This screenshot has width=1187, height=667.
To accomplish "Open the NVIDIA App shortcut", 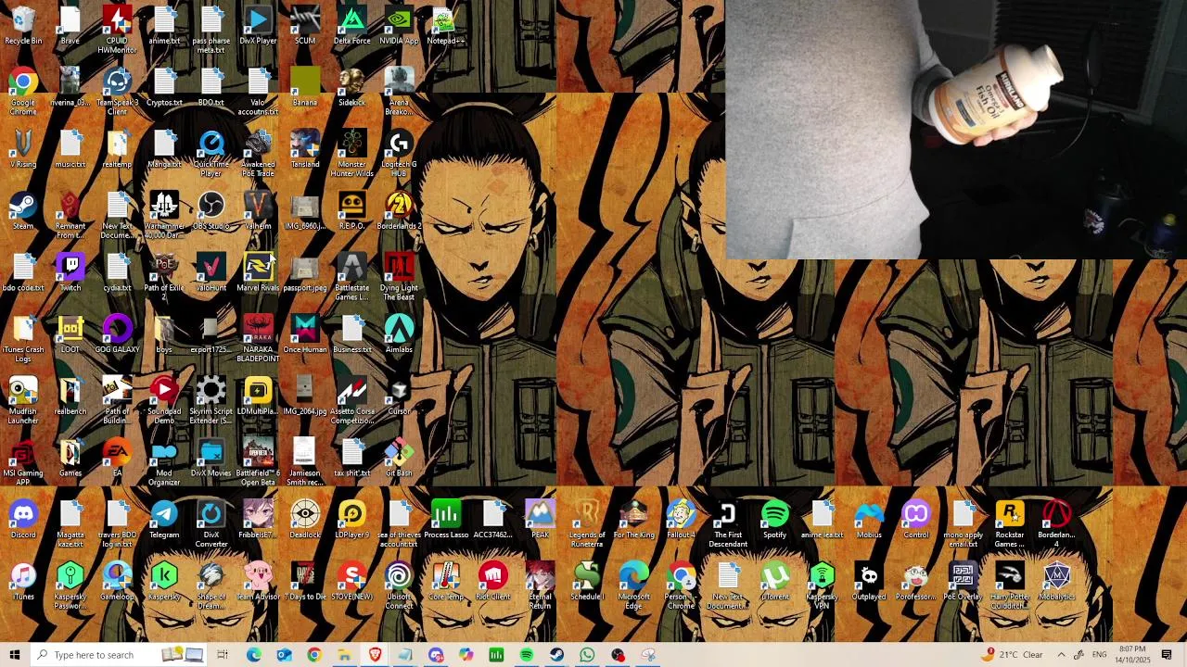I will point(399,26).
